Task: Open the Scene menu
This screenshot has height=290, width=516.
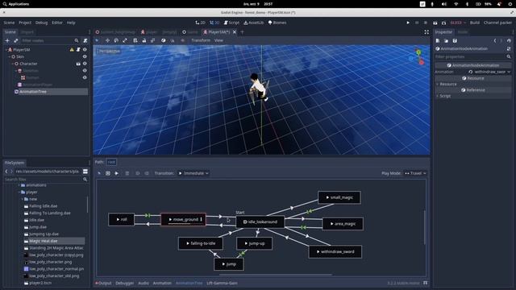Action: coord(9,23)
